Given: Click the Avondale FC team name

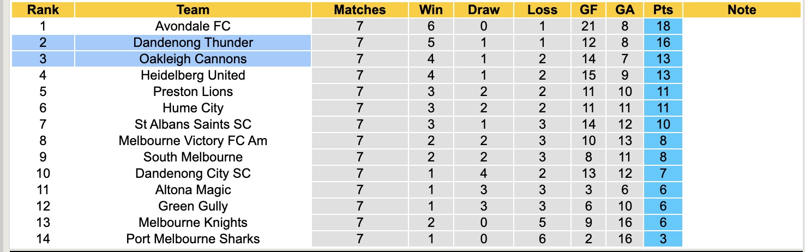Looking at the screenshot, I should click(x=193, y=26).
